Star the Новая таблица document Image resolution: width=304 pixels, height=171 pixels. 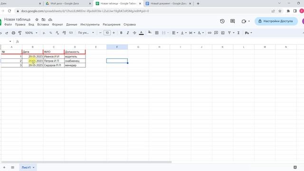coord(37,19)
